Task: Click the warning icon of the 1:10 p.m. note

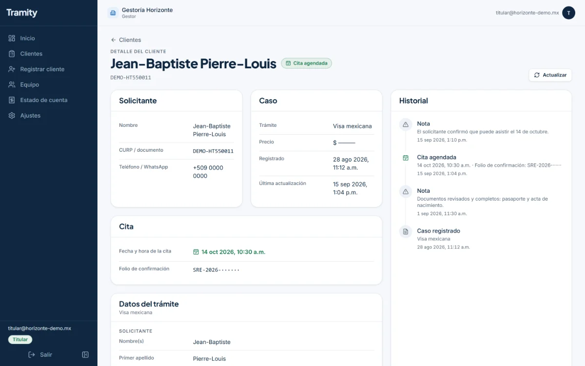Action: (406, 124)
